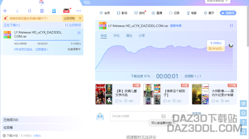This screenshot has width=249, height=139.
Task: Pause the LY Meleese rar task in list
Action: (79, 33)
